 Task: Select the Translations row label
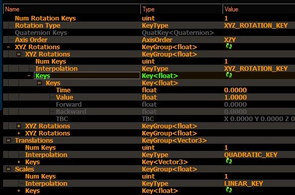click(34, 140)
